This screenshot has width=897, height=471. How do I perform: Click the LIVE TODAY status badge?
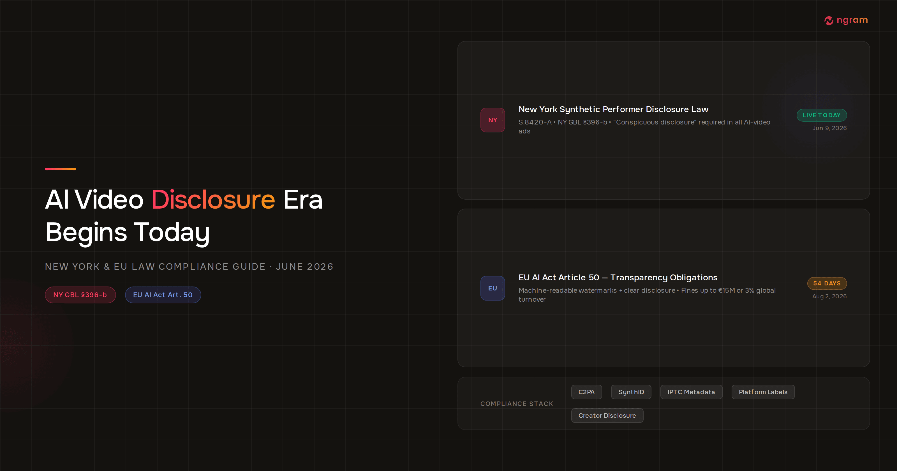click(821, 115)
